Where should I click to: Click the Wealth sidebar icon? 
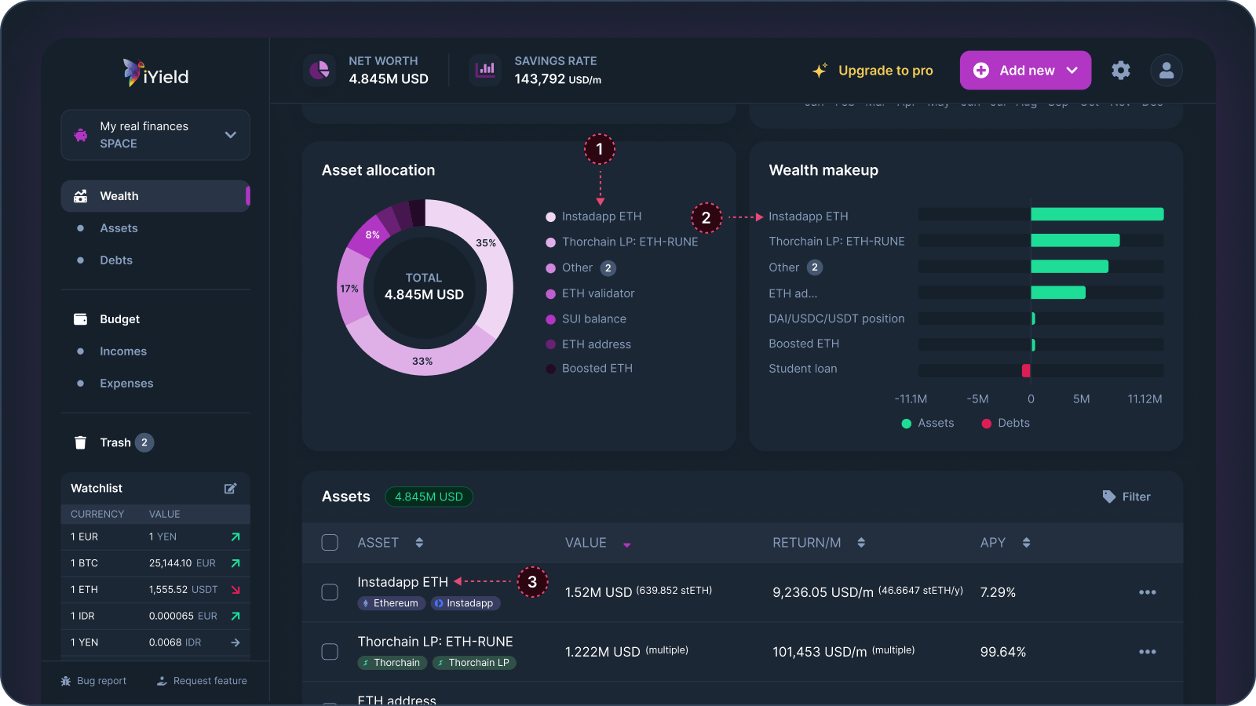point(81,196)
